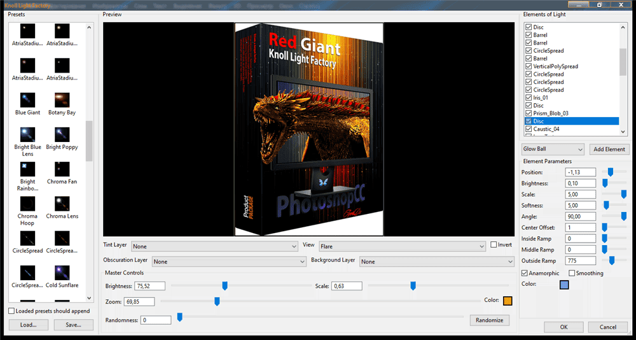Open the View dropdown showing Flare
This screenshot has height=340, width=636.
point(402,246)
